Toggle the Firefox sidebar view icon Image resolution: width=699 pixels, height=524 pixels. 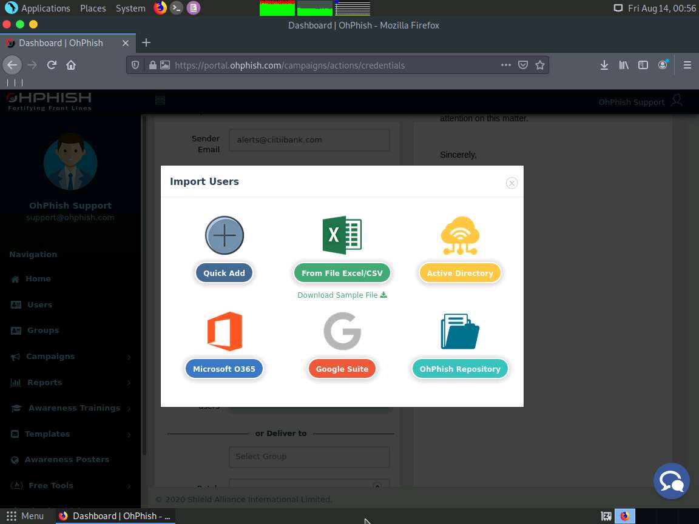pos(643,65)
